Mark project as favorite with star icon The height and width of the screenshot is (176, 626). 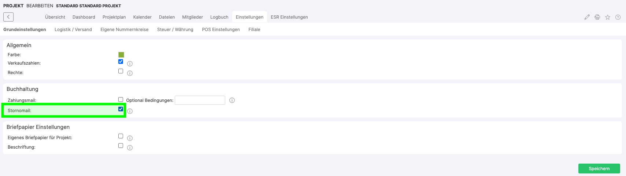click(x=607, y=17)
